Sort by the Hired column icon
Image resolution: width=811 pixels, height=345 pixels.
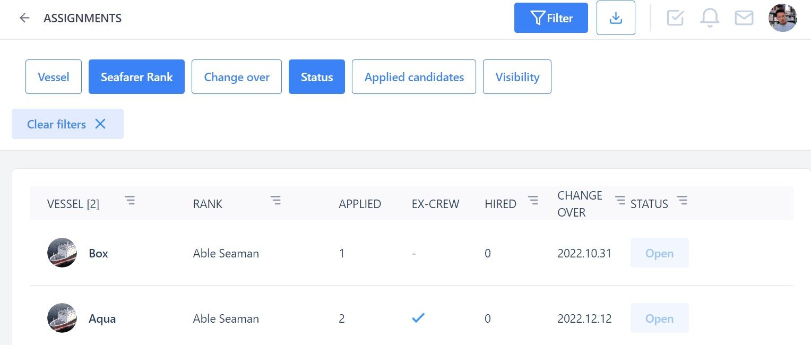533,200
